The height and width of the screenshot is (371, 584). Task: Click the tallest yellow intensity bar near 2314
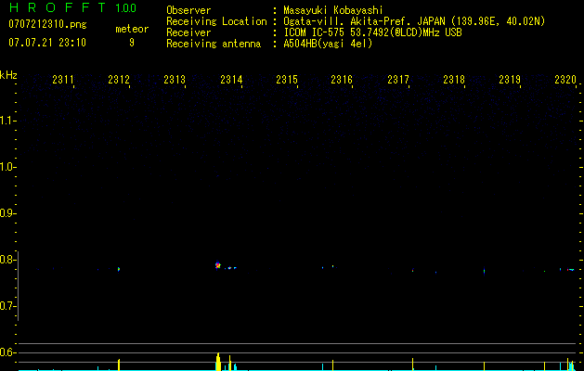click(x=218, y=362)
